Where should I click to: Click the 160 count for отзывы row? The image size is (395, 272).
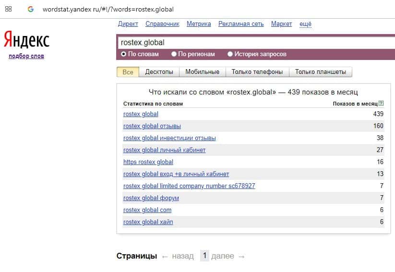(x=378, y=126)
